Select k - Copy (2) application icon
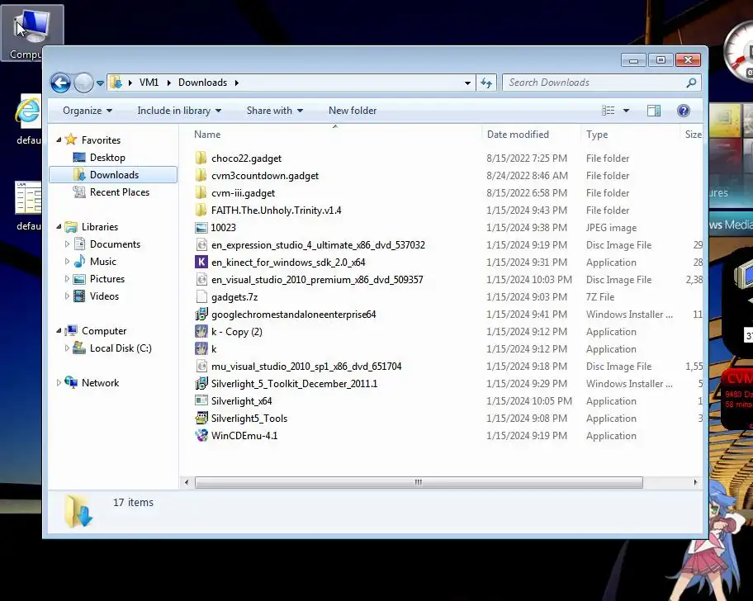 pyautogui.click(x=201, y=332)
